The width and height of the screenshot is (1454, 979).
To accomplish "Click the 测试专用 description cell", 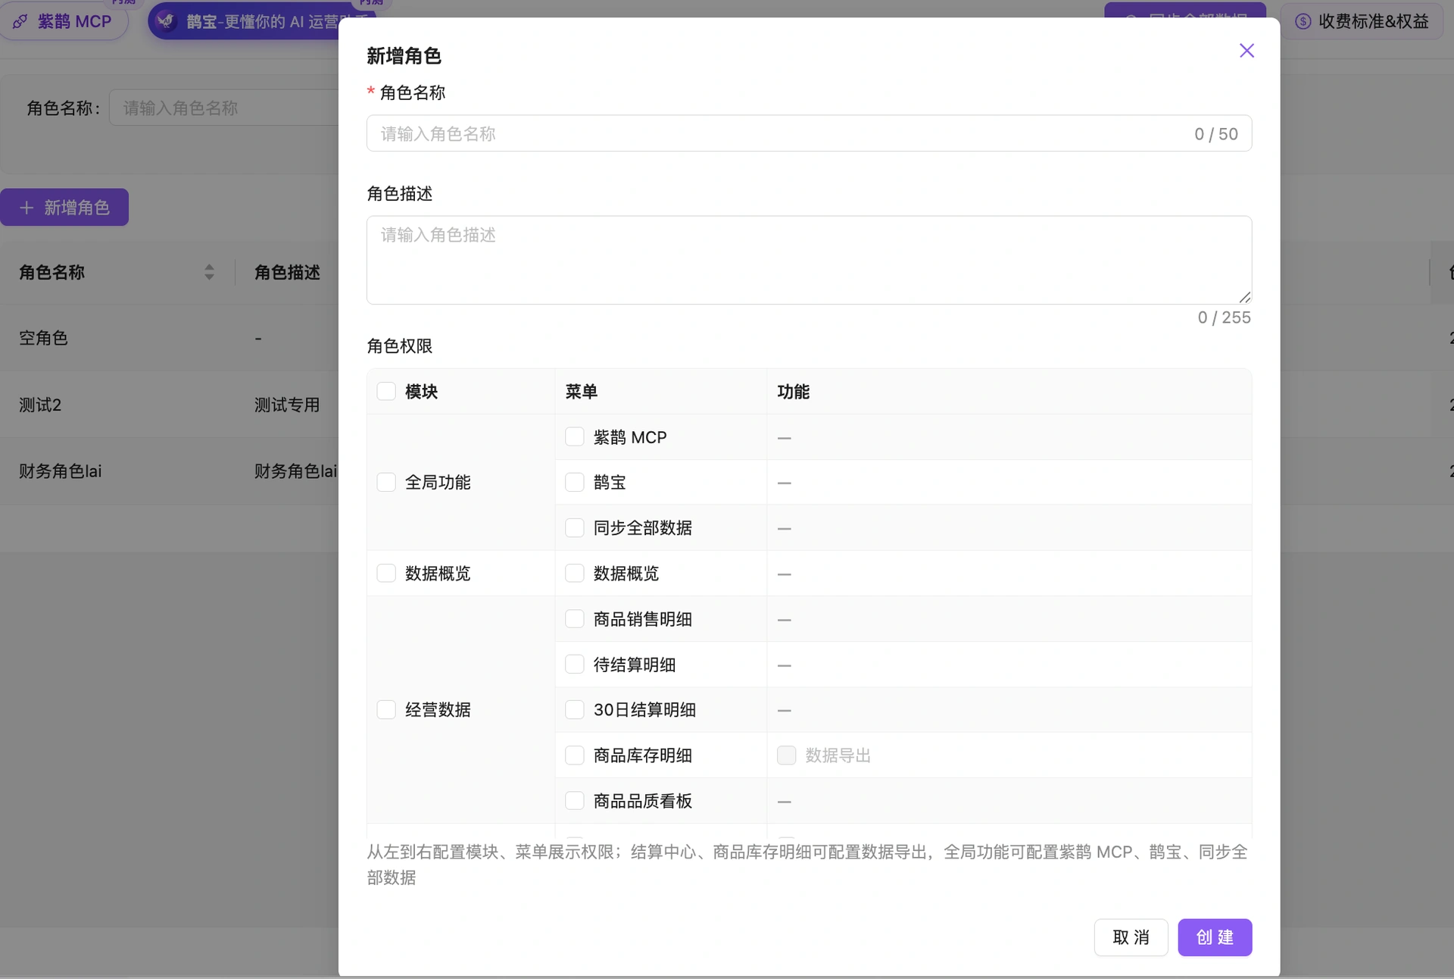I will point(287,405).
